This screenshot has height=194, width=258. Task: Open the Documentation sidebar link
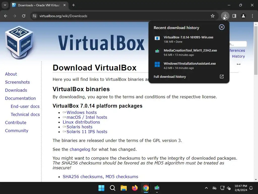pyautogui.click(x=20, y=98)
